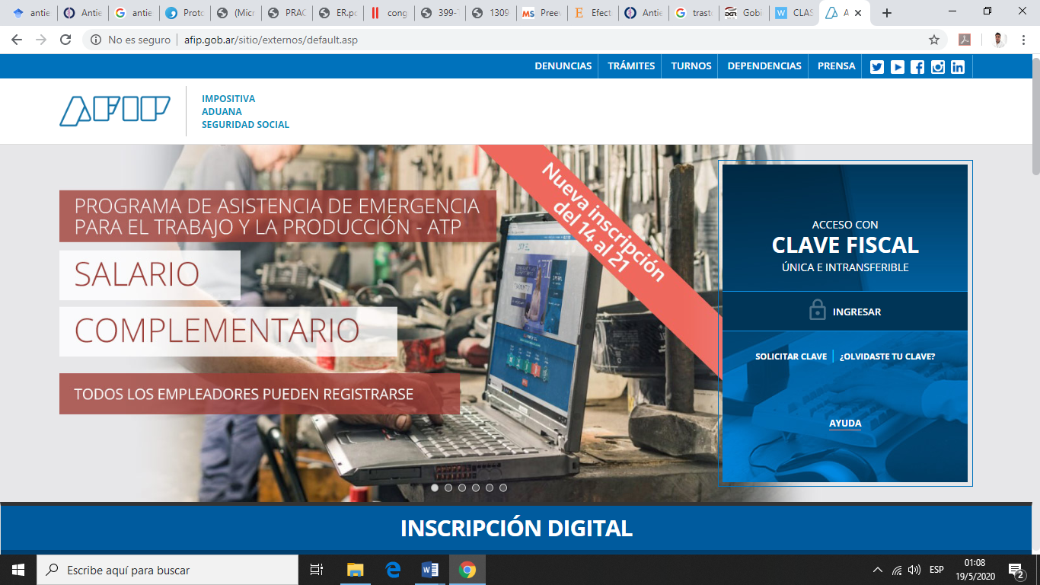The height and width of the screenshot is (585, 1040).
Task: Select the fourth carousel slide dot
Action: (x=476, y=487)
